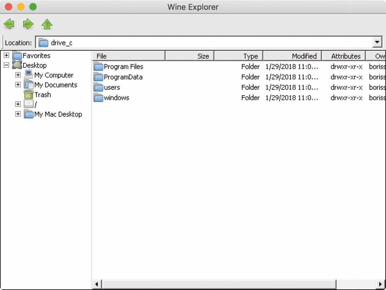This screenshot has height=290, width=386.
Task: Zoom the Wine Explorer window
Action: [33, 7]
